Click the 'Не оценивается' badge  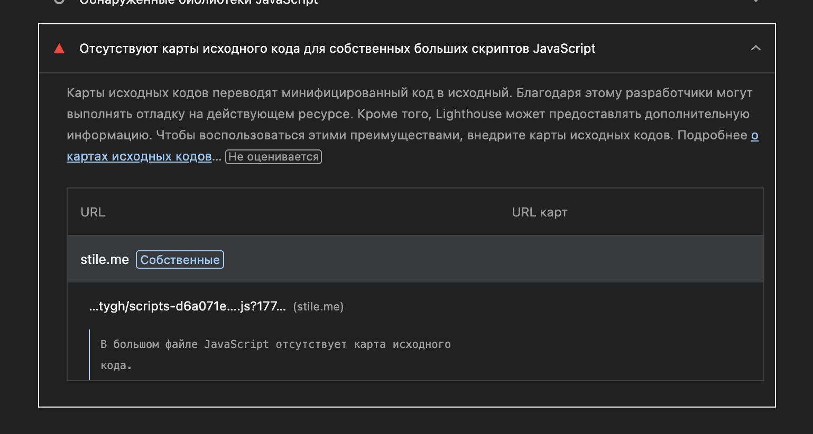click(x=273, y=157)
